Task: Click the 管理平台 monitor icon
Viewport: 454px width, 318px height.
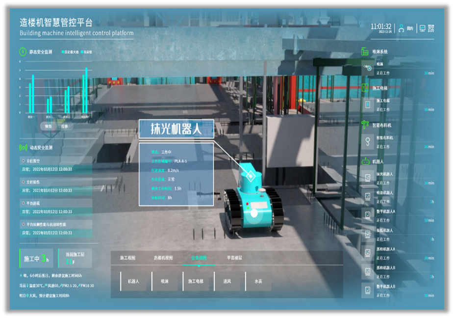Action: click(422, 28)
